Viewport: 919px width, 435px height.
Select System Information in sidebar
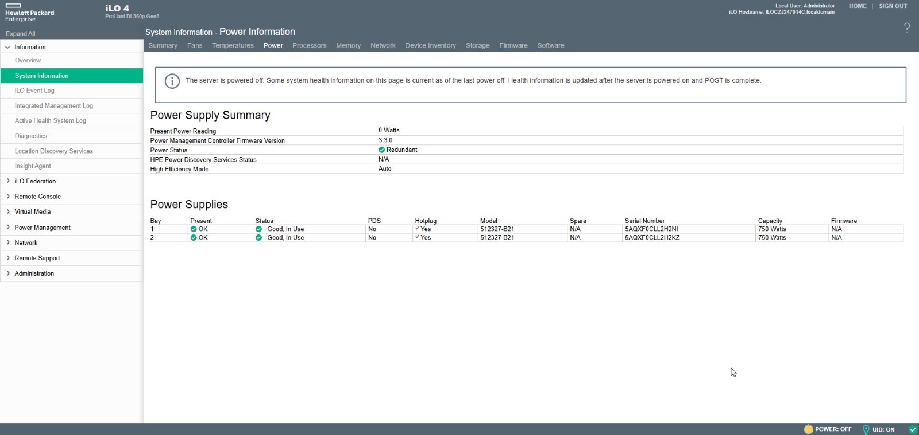(71, 76)
